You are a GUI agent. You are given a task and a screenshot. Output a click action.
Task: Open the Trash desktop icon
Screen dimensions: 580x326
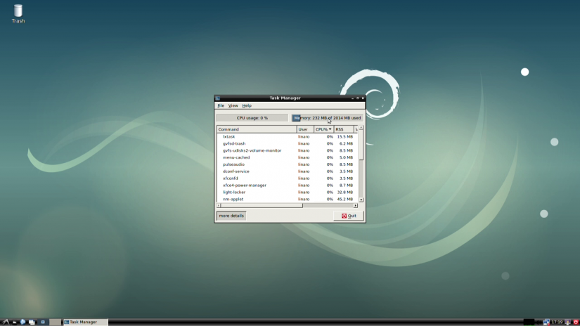coord(18,12)
